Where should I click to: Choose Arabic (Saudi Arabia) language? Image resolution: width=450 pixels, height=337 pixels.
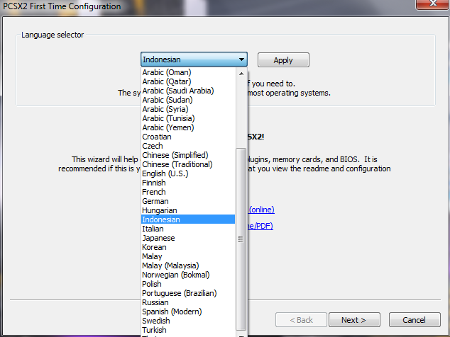[x=188, y=91]
